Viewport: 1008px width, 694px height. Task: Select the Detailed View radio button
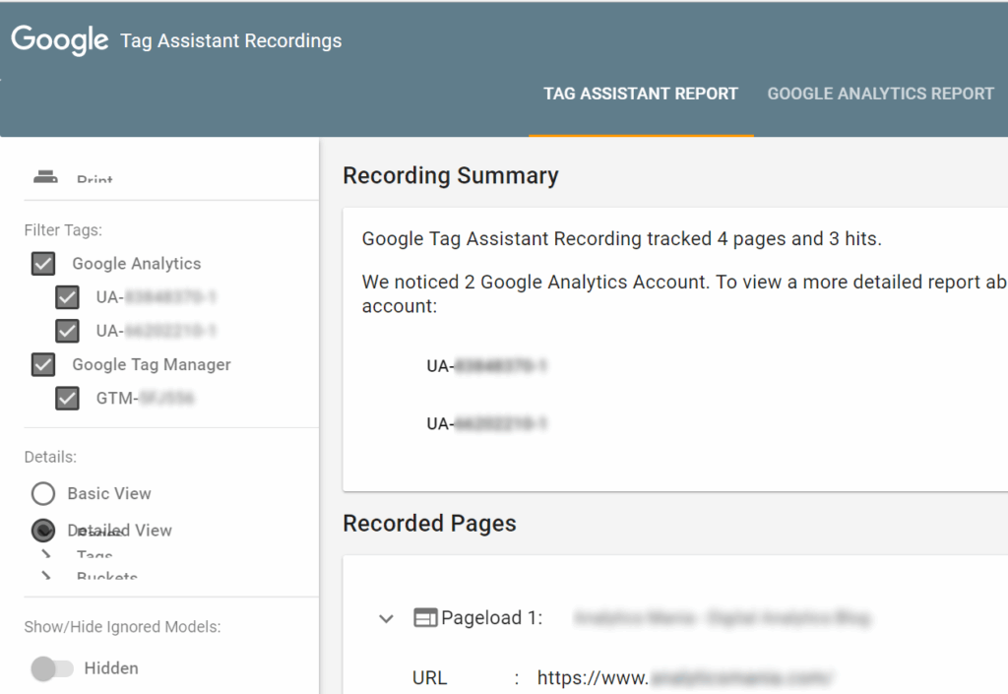43,531
